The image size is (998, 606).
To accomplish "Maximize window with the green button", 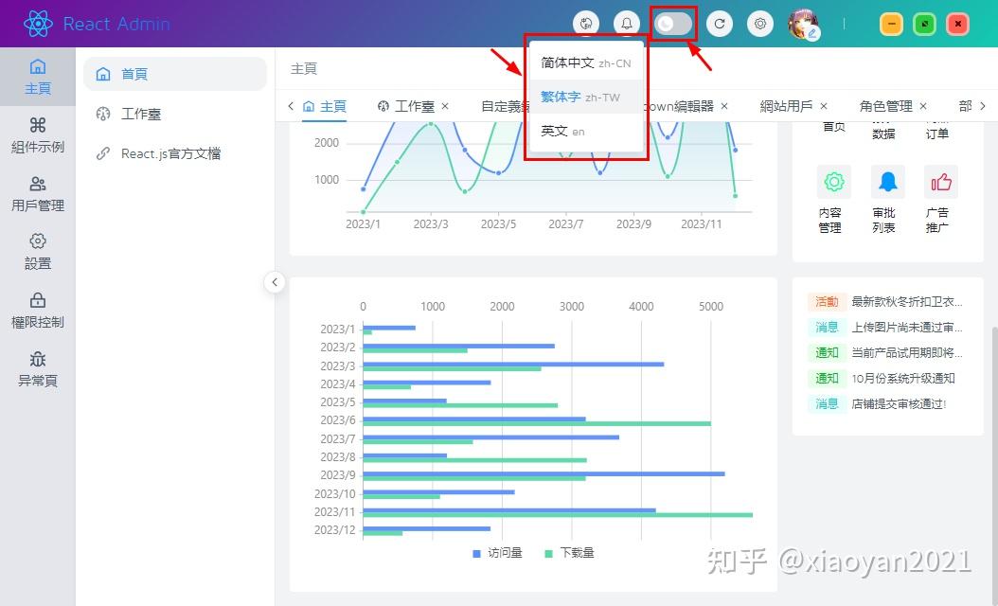I will [x=924, y=25].
